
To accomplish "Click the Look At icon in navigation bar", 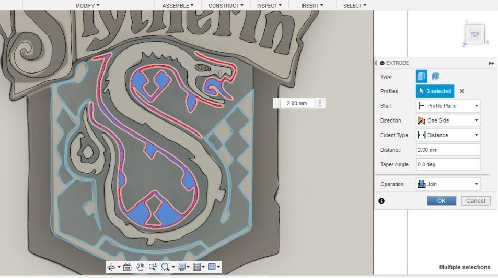I will tap(128, 267).
